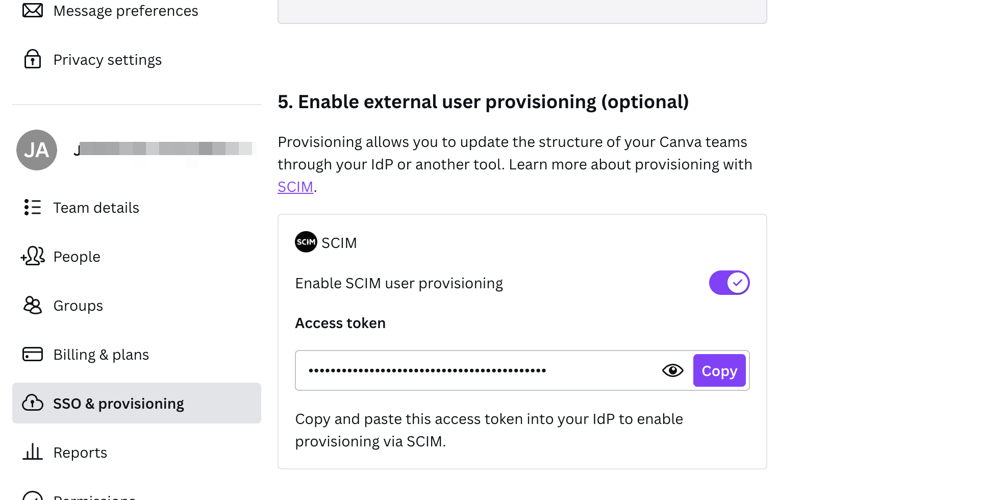This screenshot has width=1004, height=500.
Task: Click the Reports bar chart icon
Action: 33,452
